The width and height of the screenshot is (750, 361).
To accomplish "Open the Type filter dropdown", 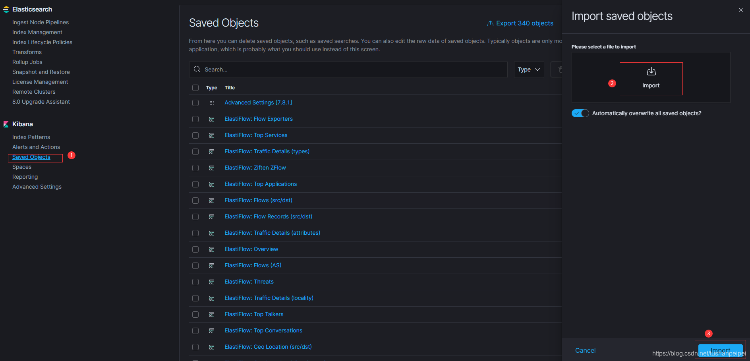I will [529, 69].
